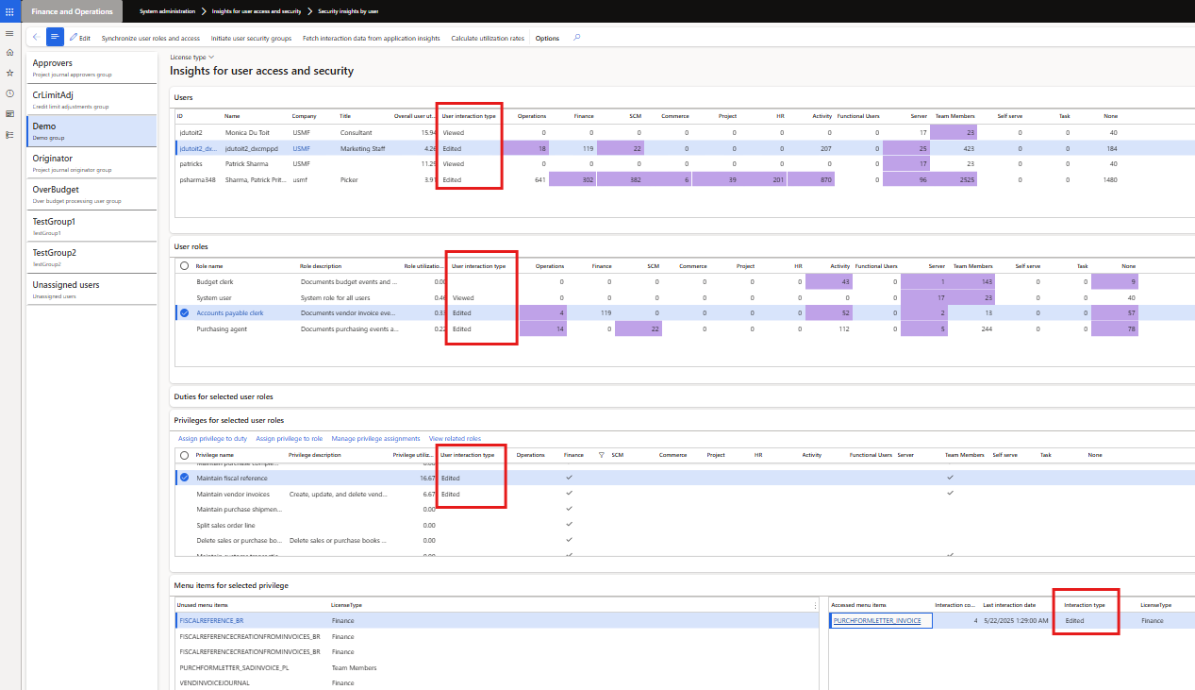This screenshot has height=690, width=1195.
Task: Deselect the Accounts payable clerk role checkbox
Action: (x=184, y=313)
